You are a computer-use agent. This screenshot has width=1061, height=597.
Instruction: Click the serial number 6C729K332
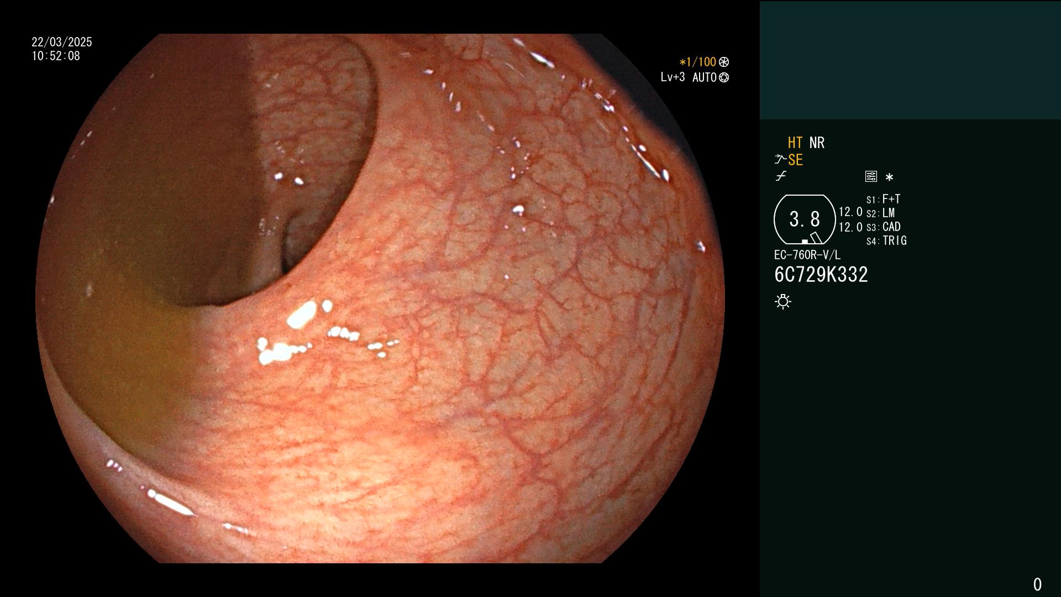coord(821,275)
